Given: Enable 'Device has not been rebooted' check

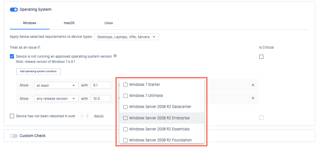Looking at the screenshot, I should pyautogui.click(x=12, y=116).
